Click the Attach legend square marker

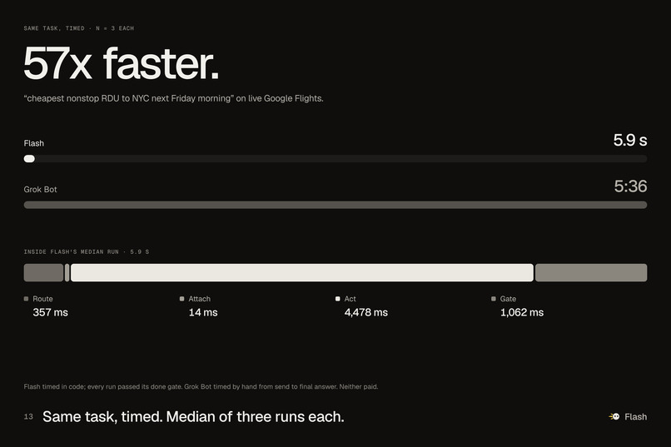coord(181,299)
